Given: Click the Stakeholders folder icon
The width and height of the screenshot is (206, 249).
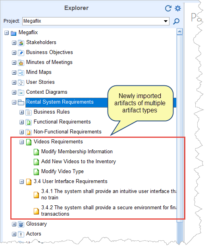Looking at the screenshot, I should click(x=21, y=42).
